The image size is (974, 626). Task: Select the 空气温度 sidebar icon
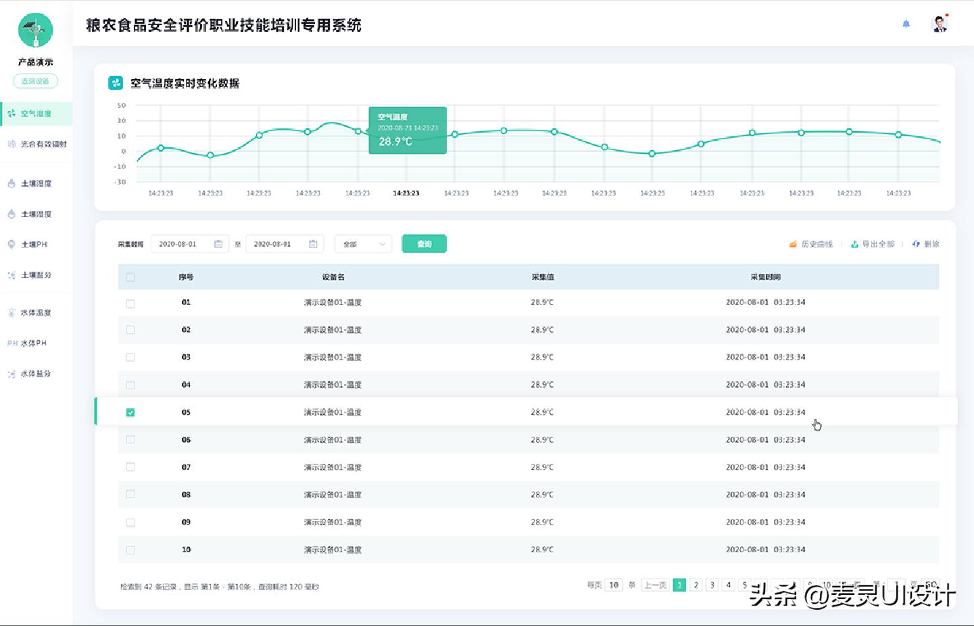coord(11,114)
